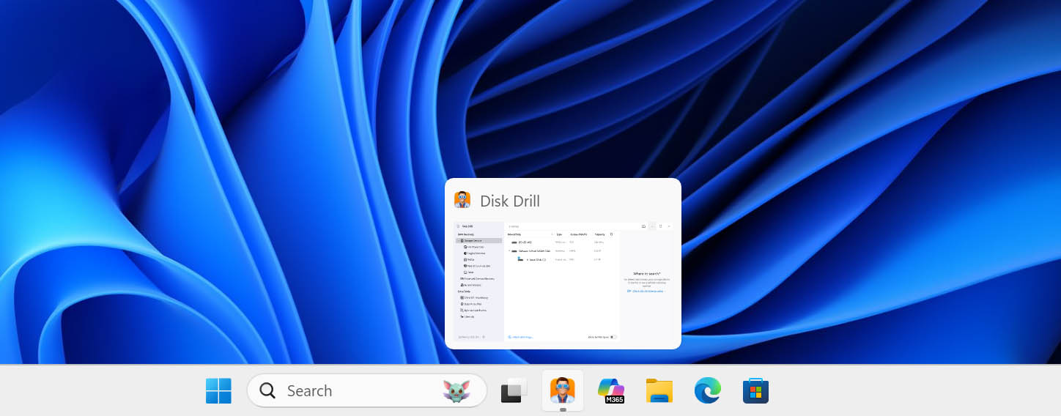Open the Windows Start menu

coord(218,390)
